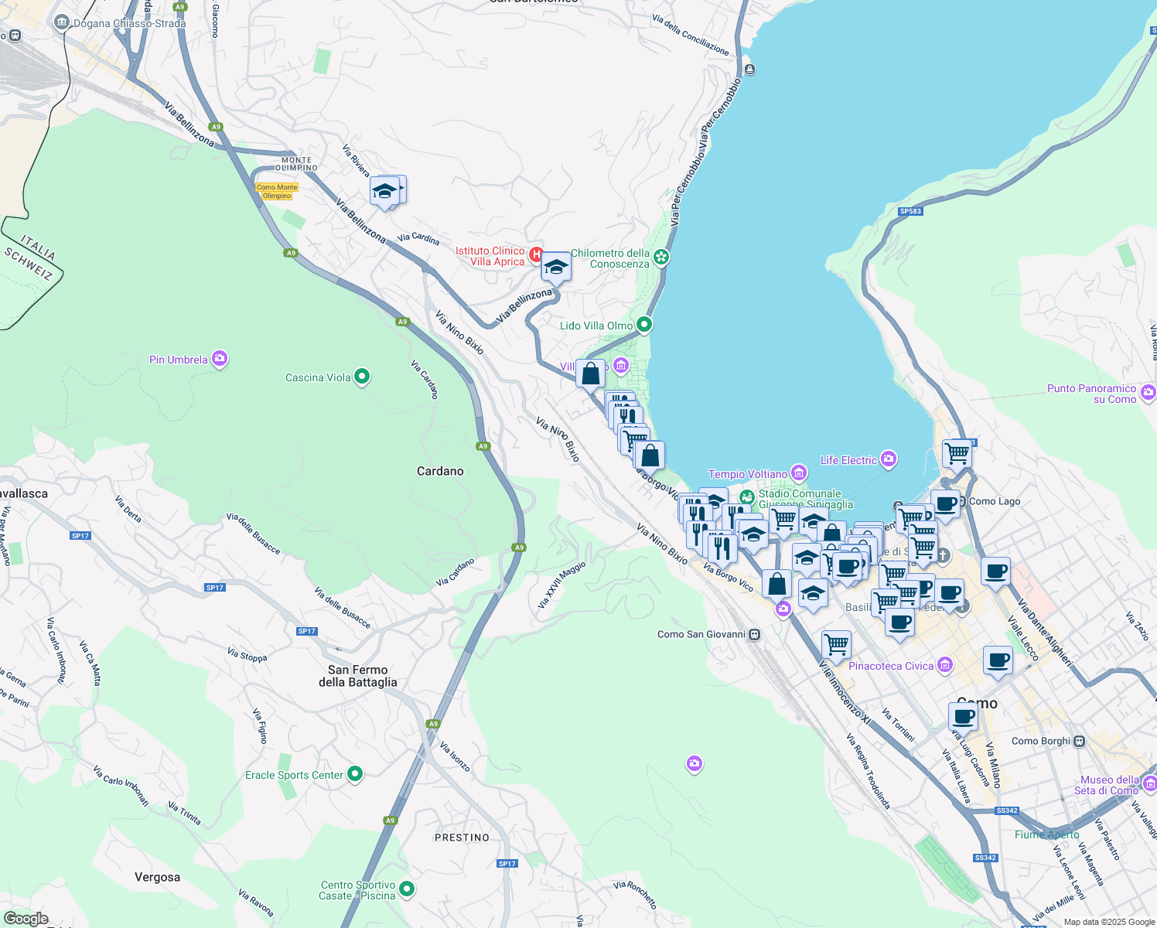
Task: Click the Cardano place name
Action: click(440, 471)
